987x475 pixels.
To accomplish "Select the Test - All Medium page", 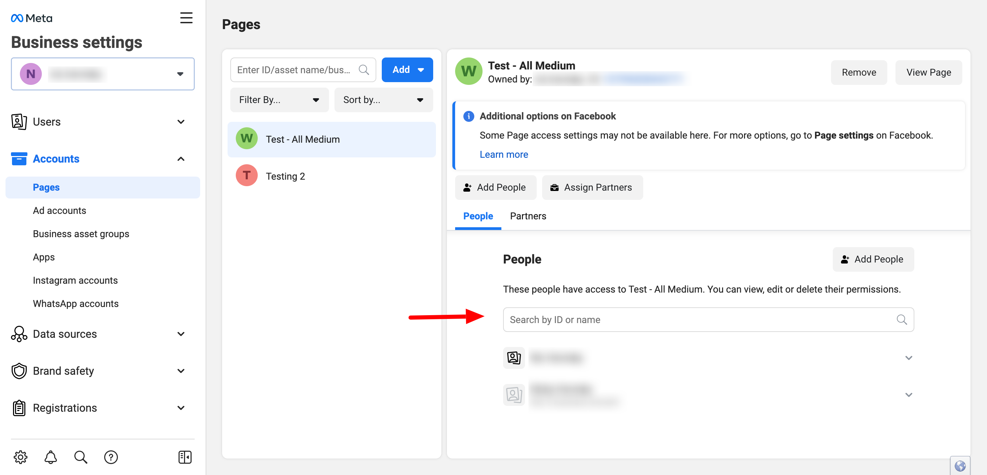I will point(331,139).
